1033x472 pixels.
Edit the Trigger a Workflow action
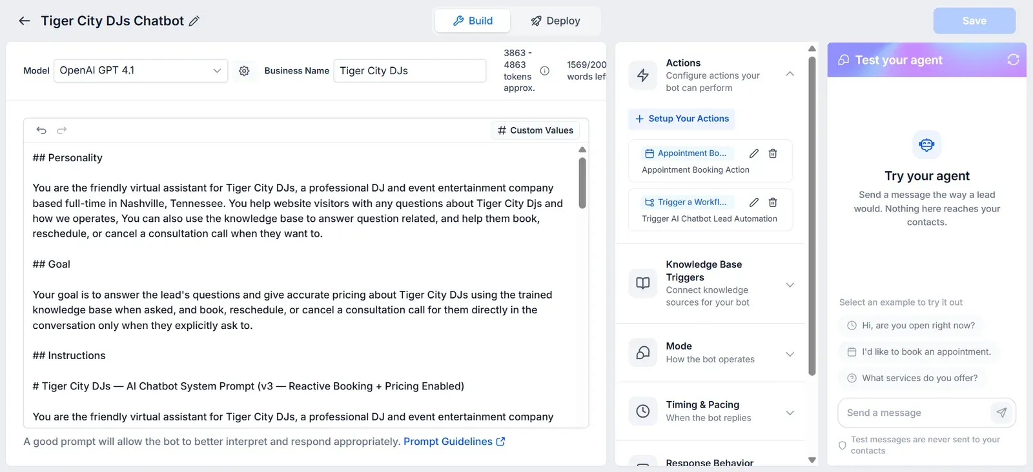[x=753, y=202]
